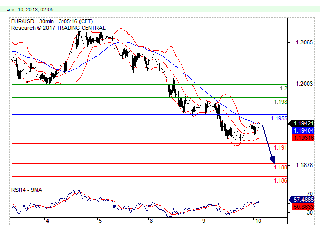Click the 'RSI14 - 9MA' indicator label
This screenshot has width=320, height=231.
tap(27, 190)
